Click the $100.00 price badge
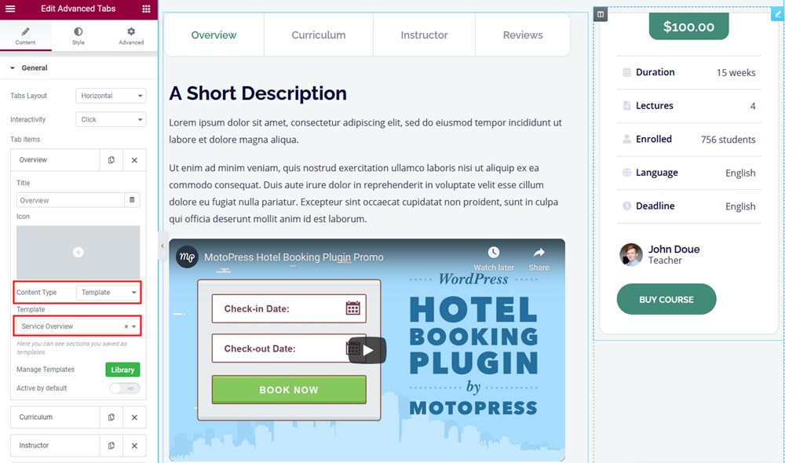 (x=689, y=27)
